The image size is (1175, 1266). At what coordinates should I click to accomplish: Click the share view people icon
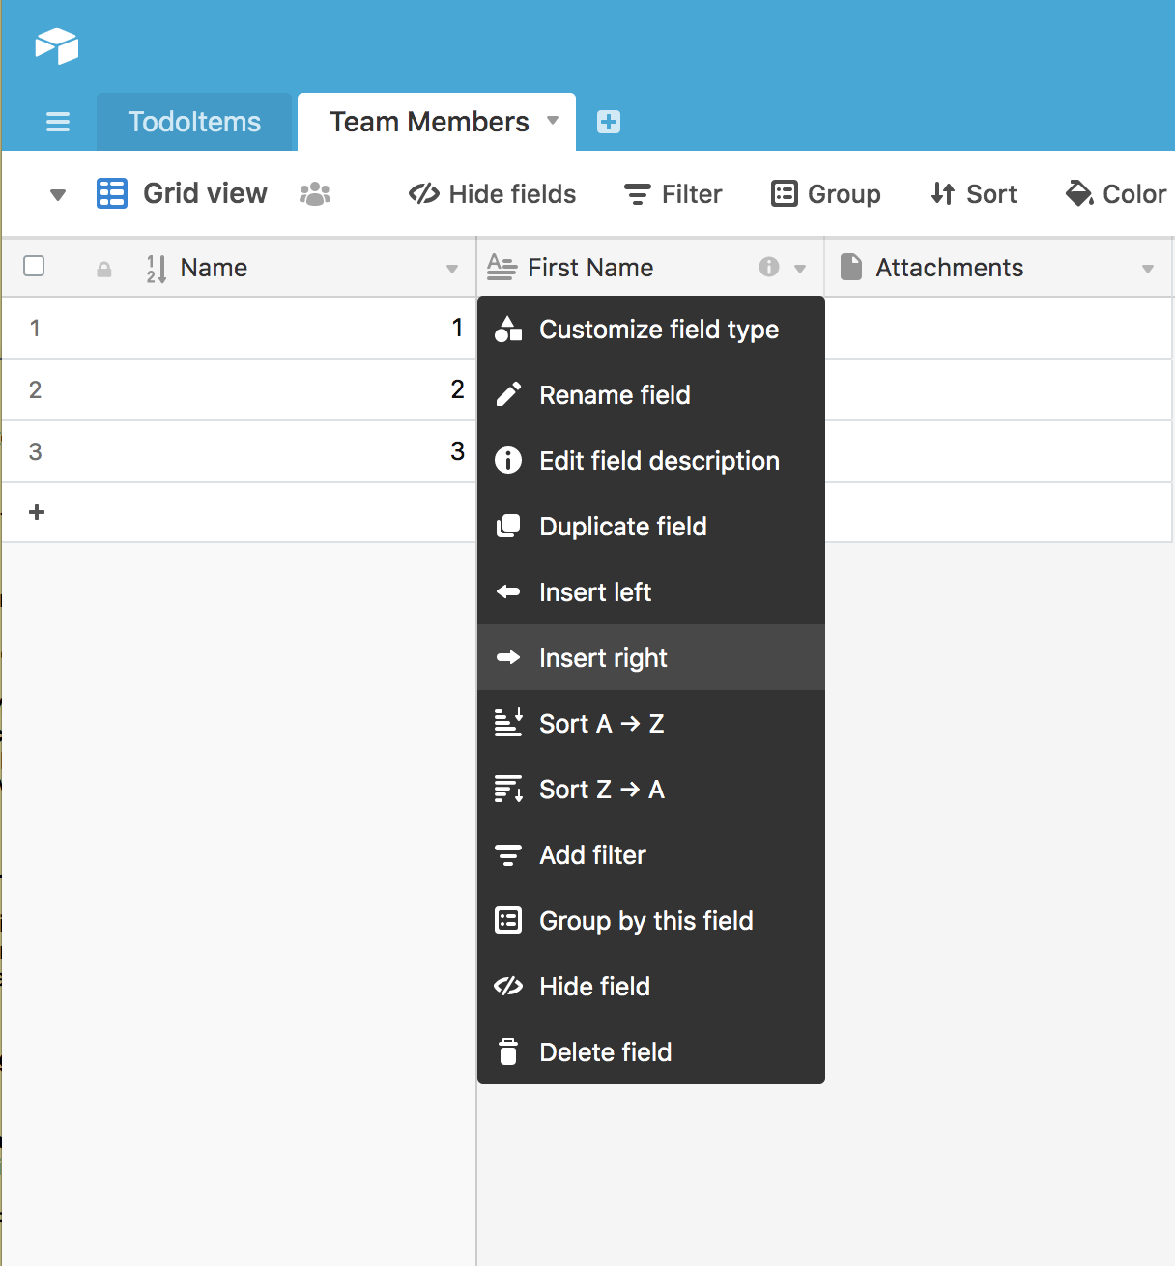[x=315, y=194]
